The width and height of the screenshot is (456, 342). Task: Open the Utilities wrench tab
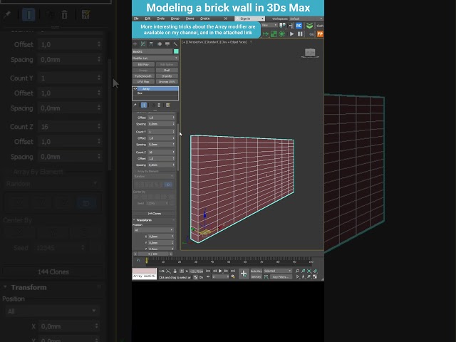pyautogui.click(x=175, y=44)
